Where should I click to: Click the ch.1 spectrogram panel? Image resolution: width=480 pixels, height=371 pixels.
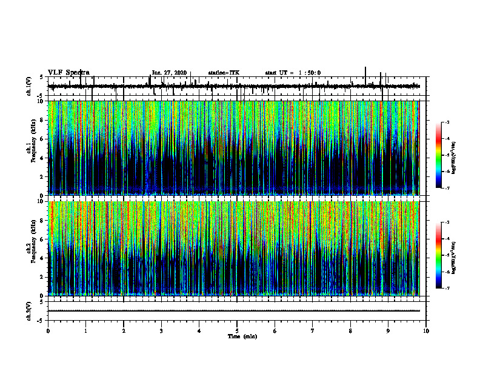[x=233, y=148]
